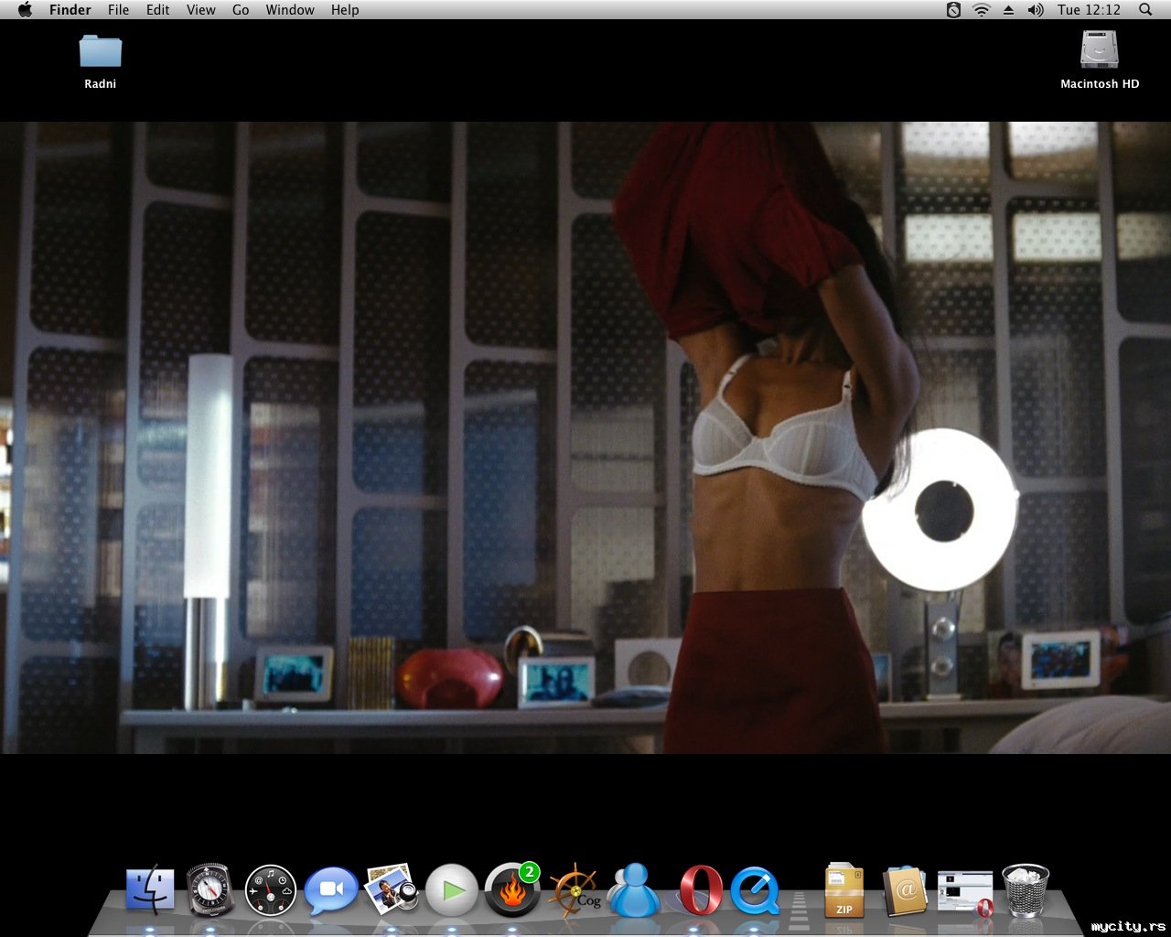Open Dashboard from the Dock

pos(271,890)
